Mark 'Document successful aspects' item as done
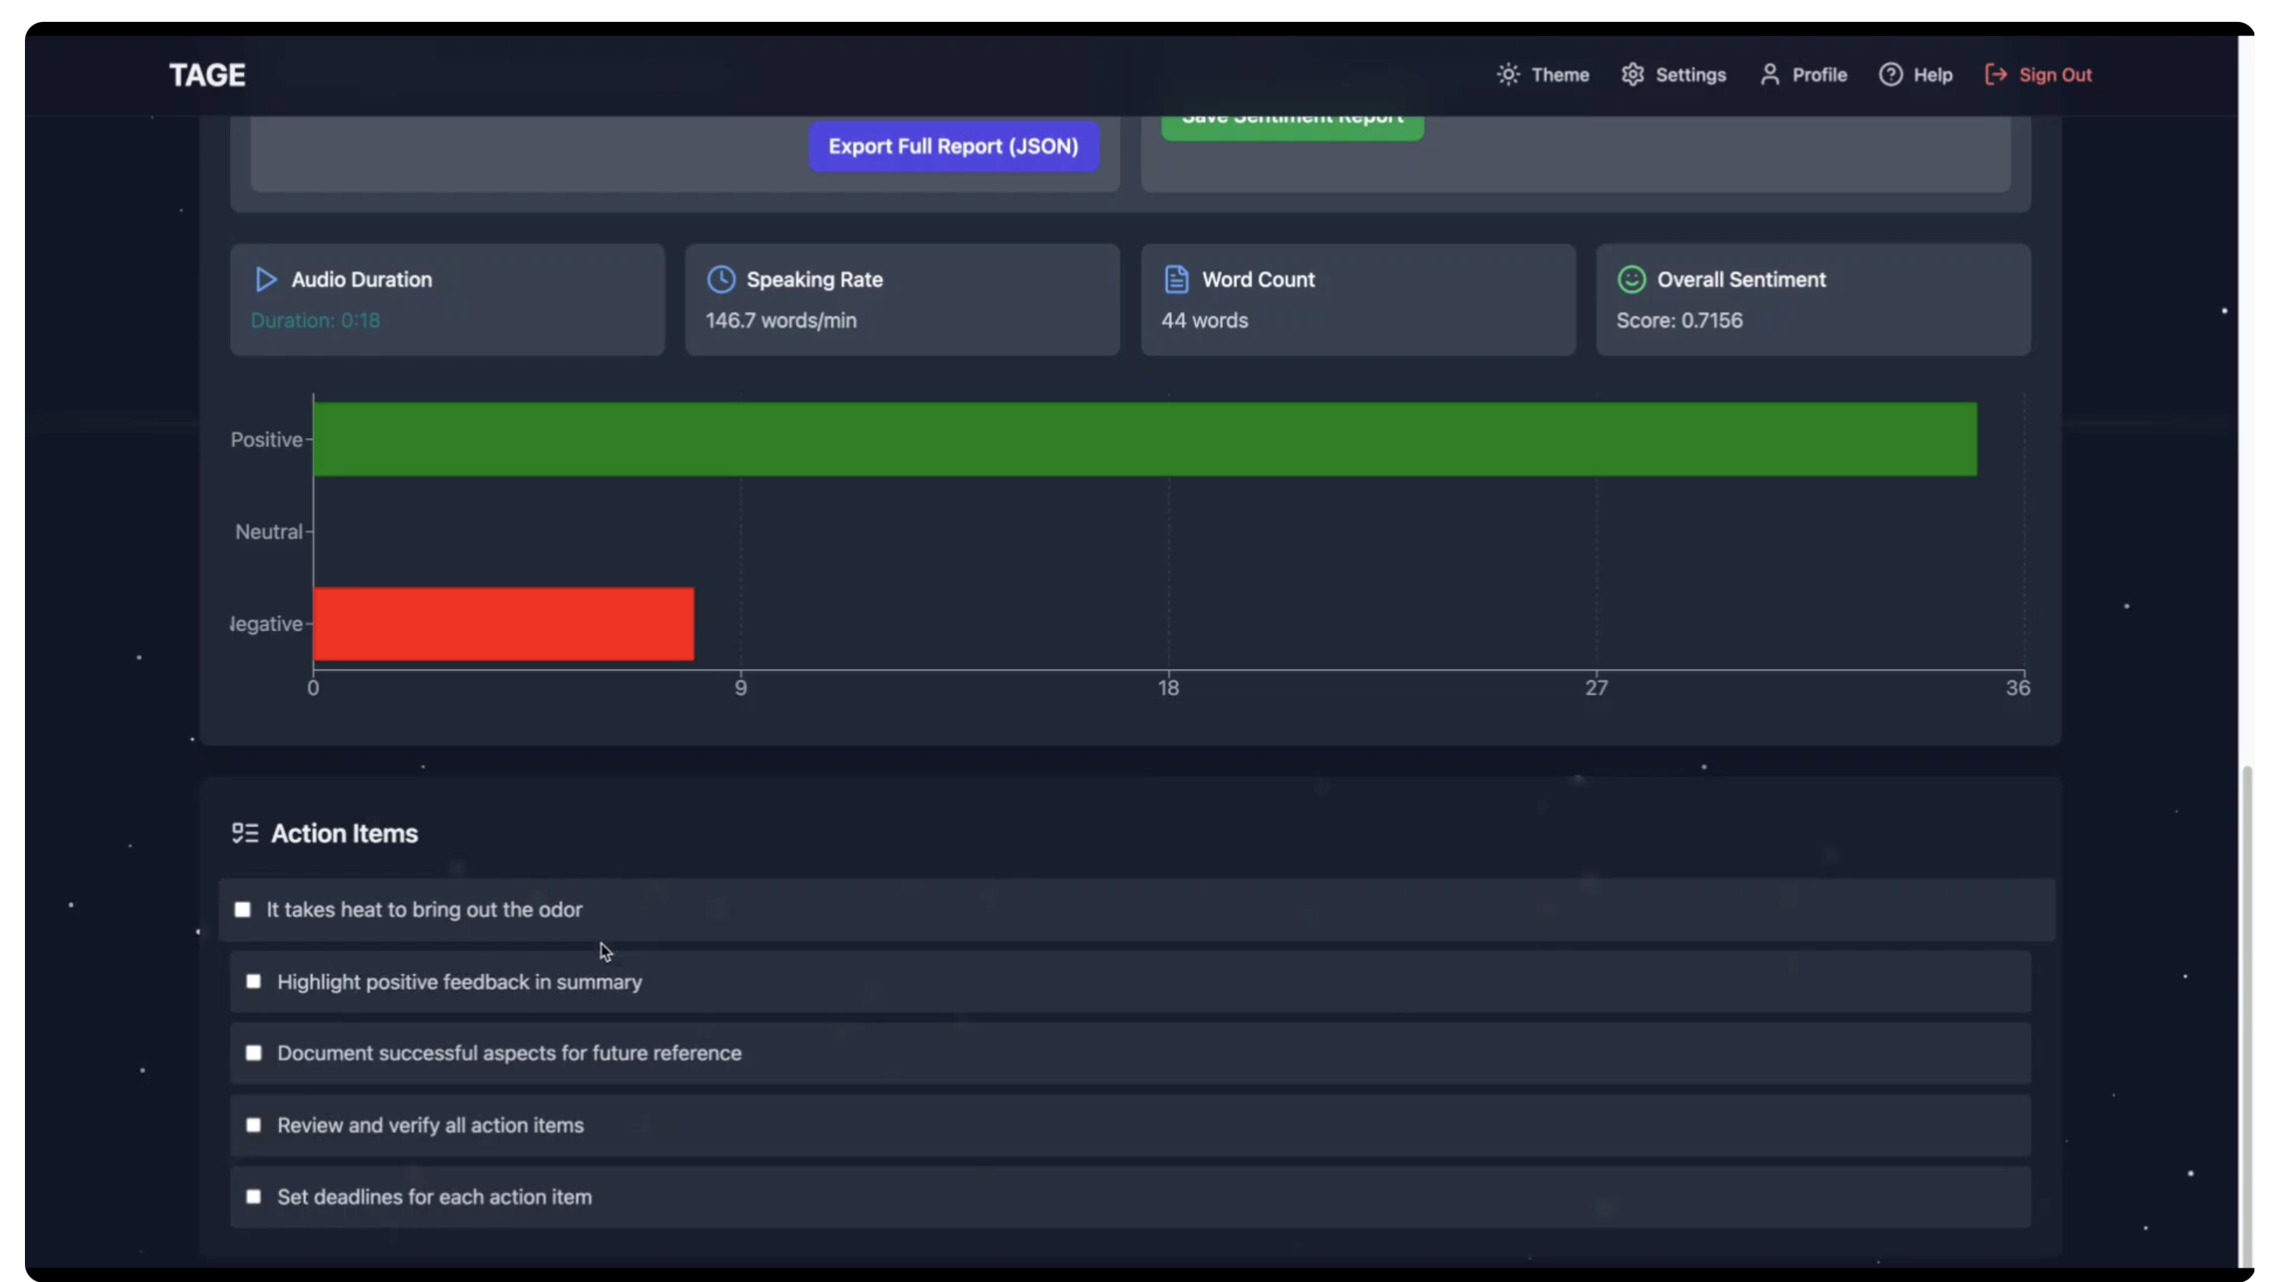This screenshot has height=1282, width=2270. point(254,1053)
